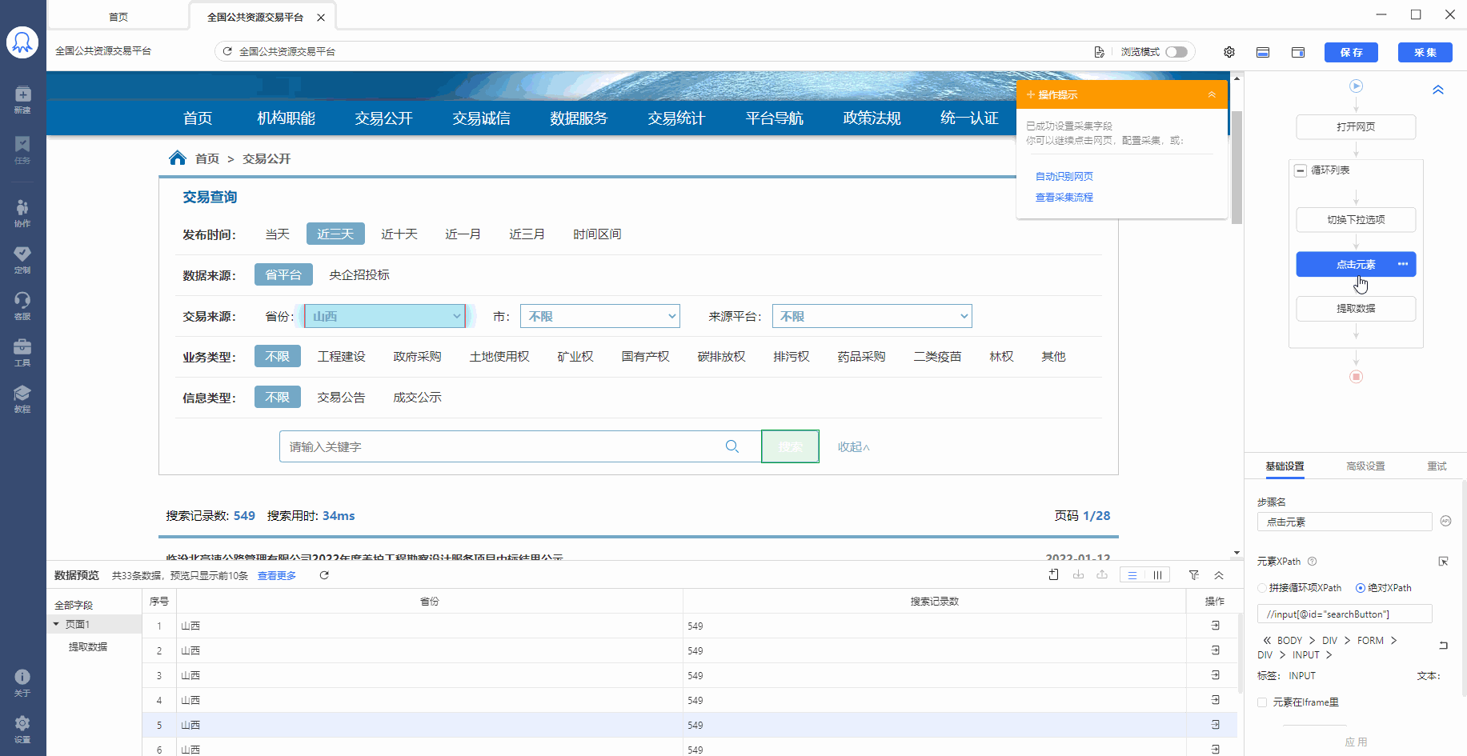
Task: Open the 定制 (customize) sidebar icon
Action: 22,259
